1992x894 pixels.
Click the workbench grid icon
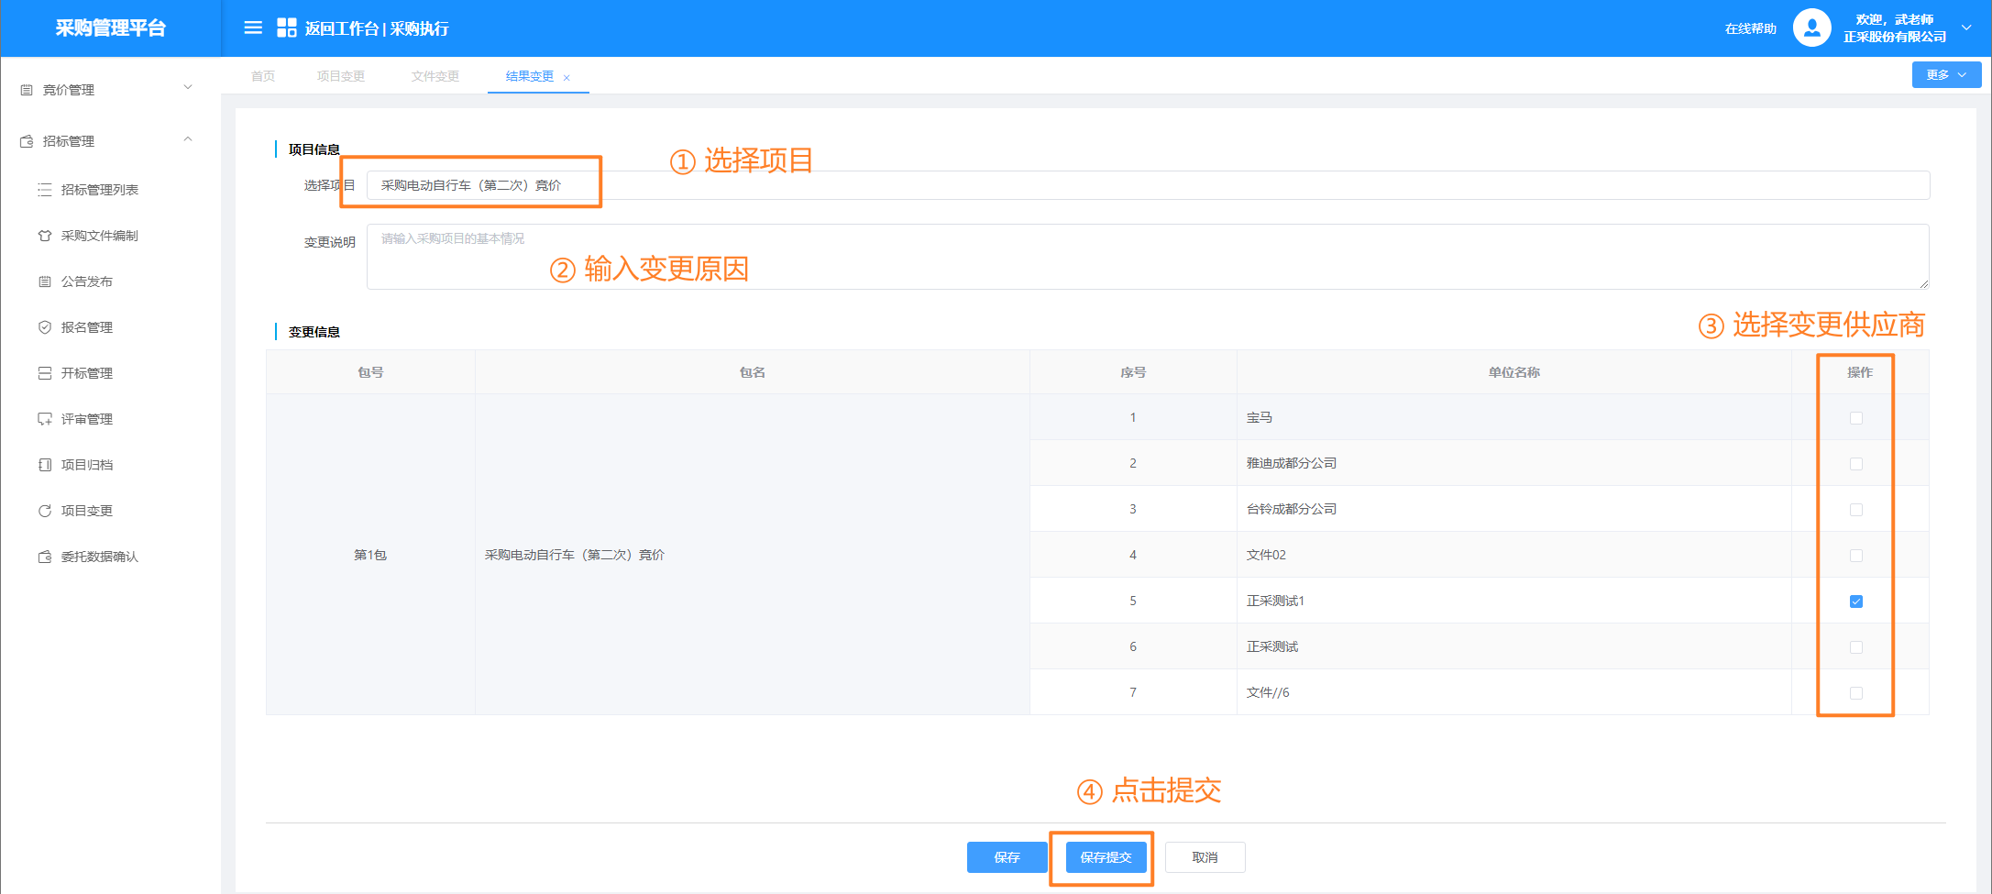(286, 28)
